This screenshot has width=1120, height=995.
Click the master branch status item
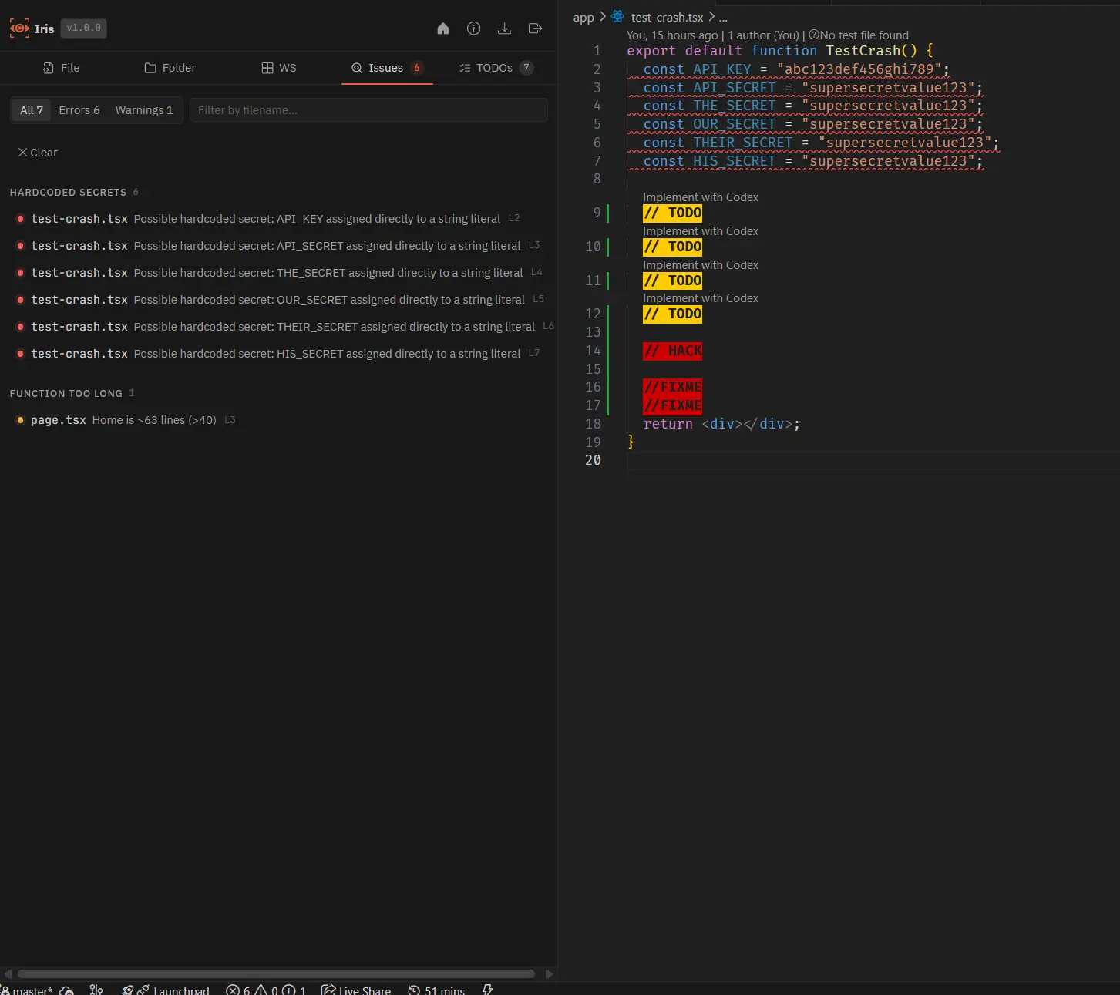pyautogui.click(x=28, y=990)
